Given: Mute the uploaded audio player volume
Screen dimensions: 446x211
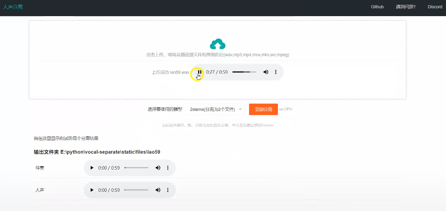Looking at the screenshot, I should (266, 72).
